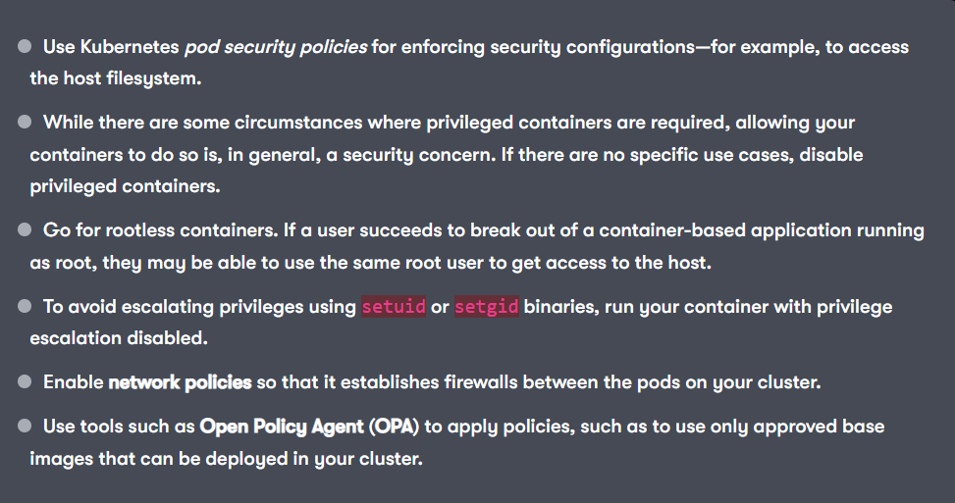
Task: Click bullet before 'Use tools such as'
Action: (x=25, y=426)
